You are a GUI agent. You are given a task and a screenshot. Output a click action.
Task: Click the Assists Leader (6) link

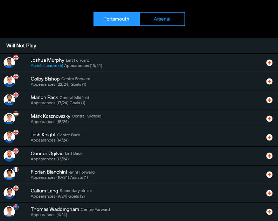(47, 66)
